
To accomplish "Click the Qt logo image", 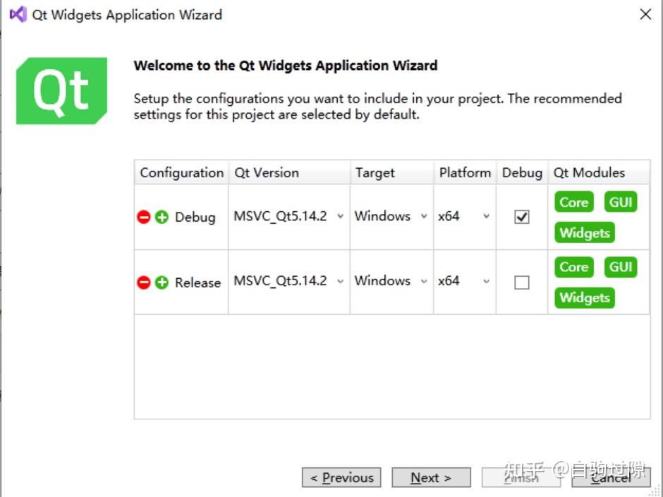I will click(61, 90).
